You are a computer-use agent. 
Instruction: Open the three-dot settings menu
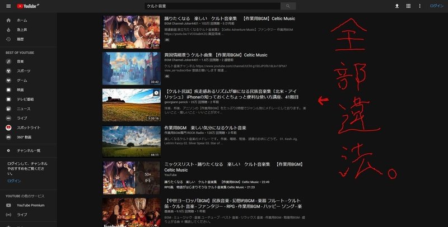pyautogui.click(x=419, y=6)
